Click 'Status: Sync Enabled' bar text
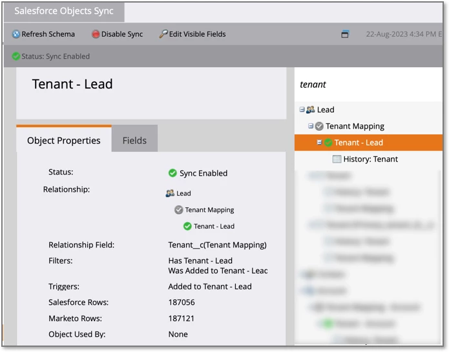 pyautogui.click(x=56, y=56)
